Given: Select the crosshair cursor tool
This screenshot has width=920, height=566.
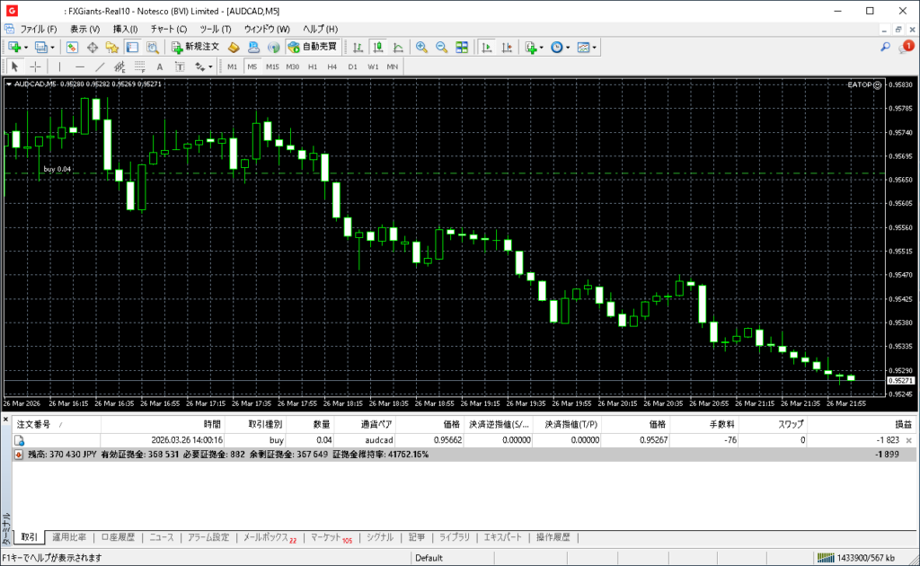Looking at the screenshot, I should click(35, 66).
